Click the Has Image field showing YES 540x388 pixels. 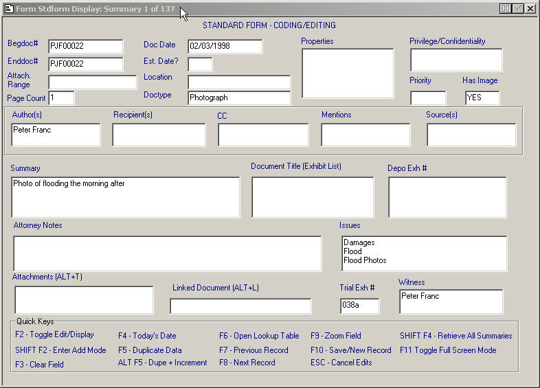[482, 98]
